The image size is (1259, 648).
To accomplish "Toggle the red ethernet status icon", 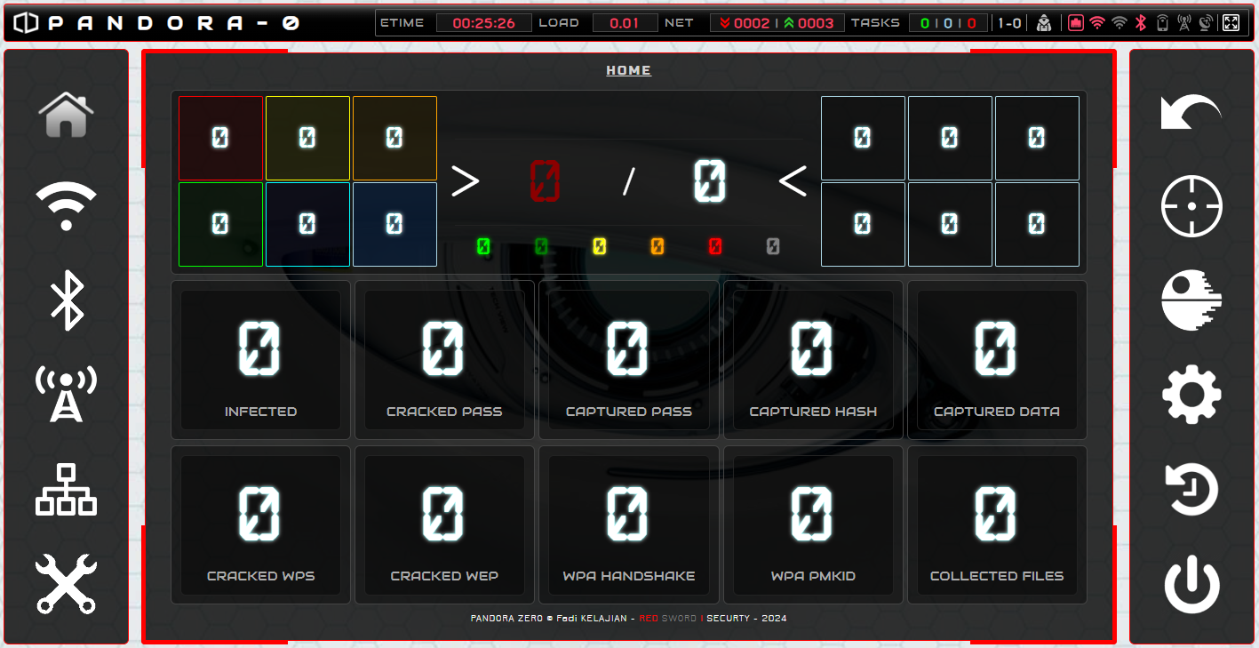I will (x=1076, y=23).
